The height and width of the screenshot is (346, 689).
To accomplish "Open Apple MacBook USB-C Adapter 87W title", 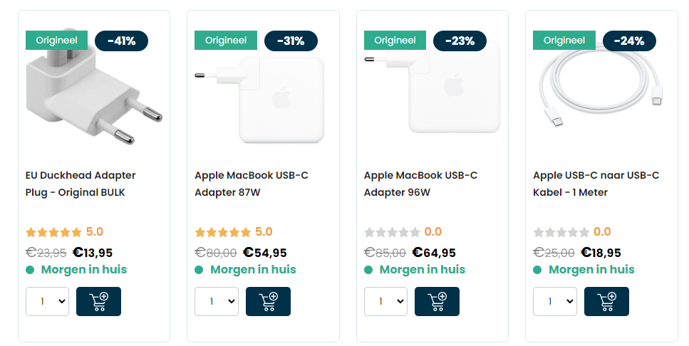I will coord(252,184).
